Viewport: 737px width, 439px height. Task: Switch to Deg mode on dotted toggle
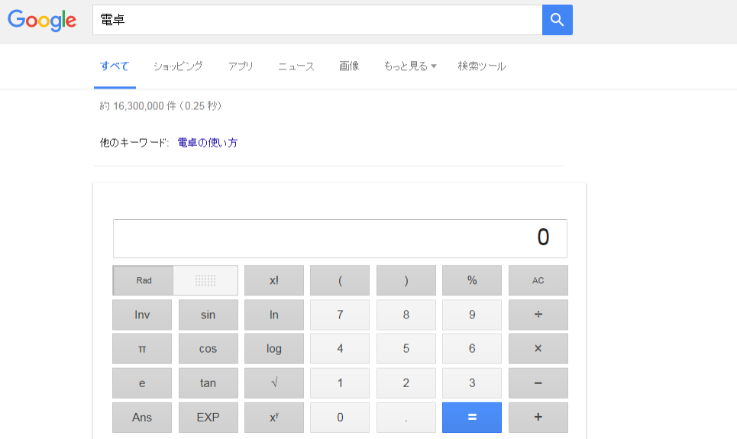205,280
